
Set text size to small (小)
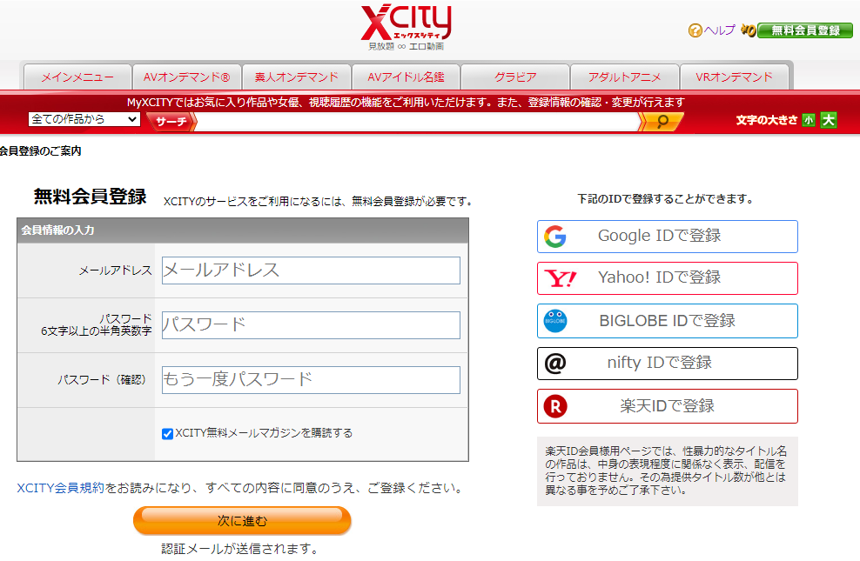(x=810, y=120)
